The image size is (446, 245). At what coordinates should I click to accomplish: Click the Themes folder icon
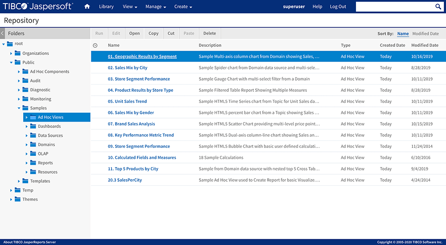click(18, 199)
